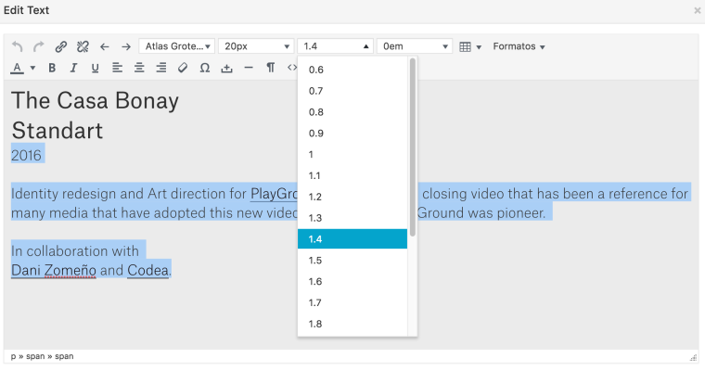The height and width of the screenshot is (371, 705).
Task: Apply bold formatting to selected text
Action: (x=52, y=68)
